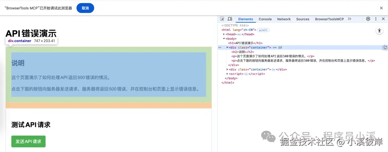The width and height of the screenshot is (388, 152).
Task: Click the 测试 API 请求 heading
Action: [x=31, y=125]
